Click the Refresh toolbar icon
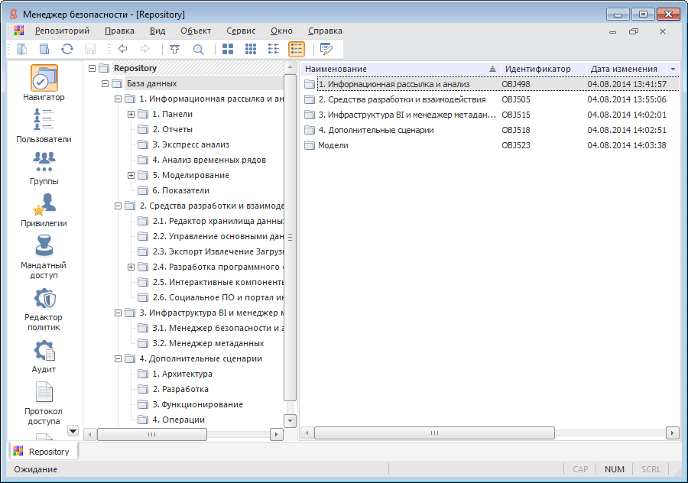This screenshot has width=688, height=483. pyautogui.click(x=67, y=49)
